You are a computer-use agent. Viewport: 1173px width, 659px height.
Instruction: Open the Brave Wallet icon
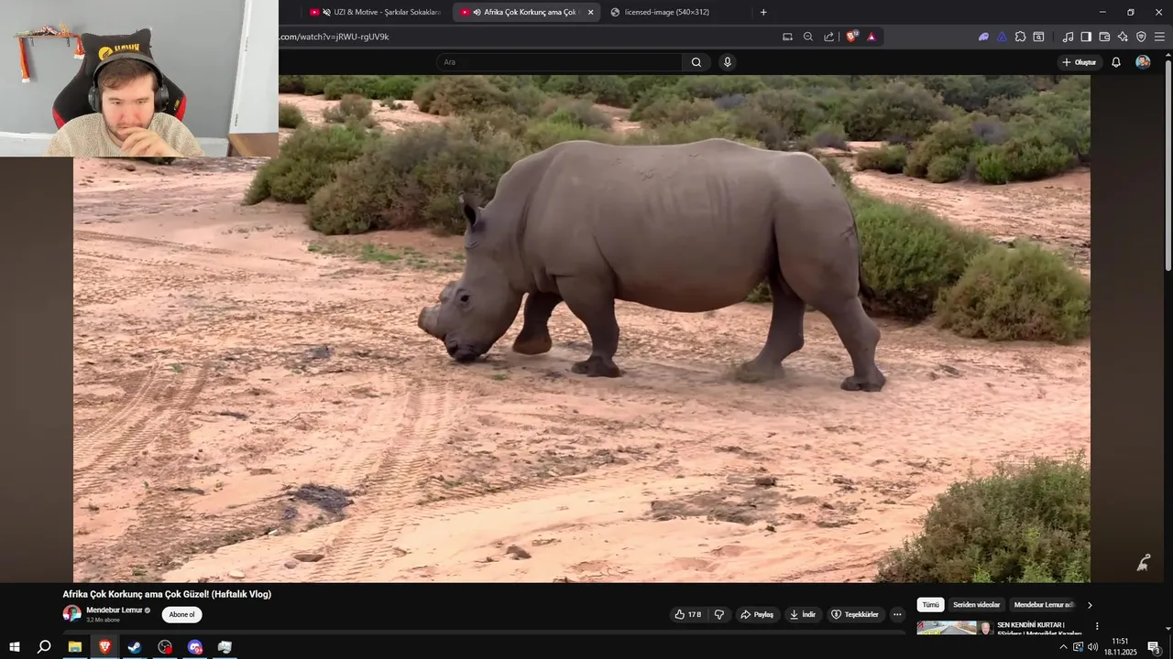1104,37
